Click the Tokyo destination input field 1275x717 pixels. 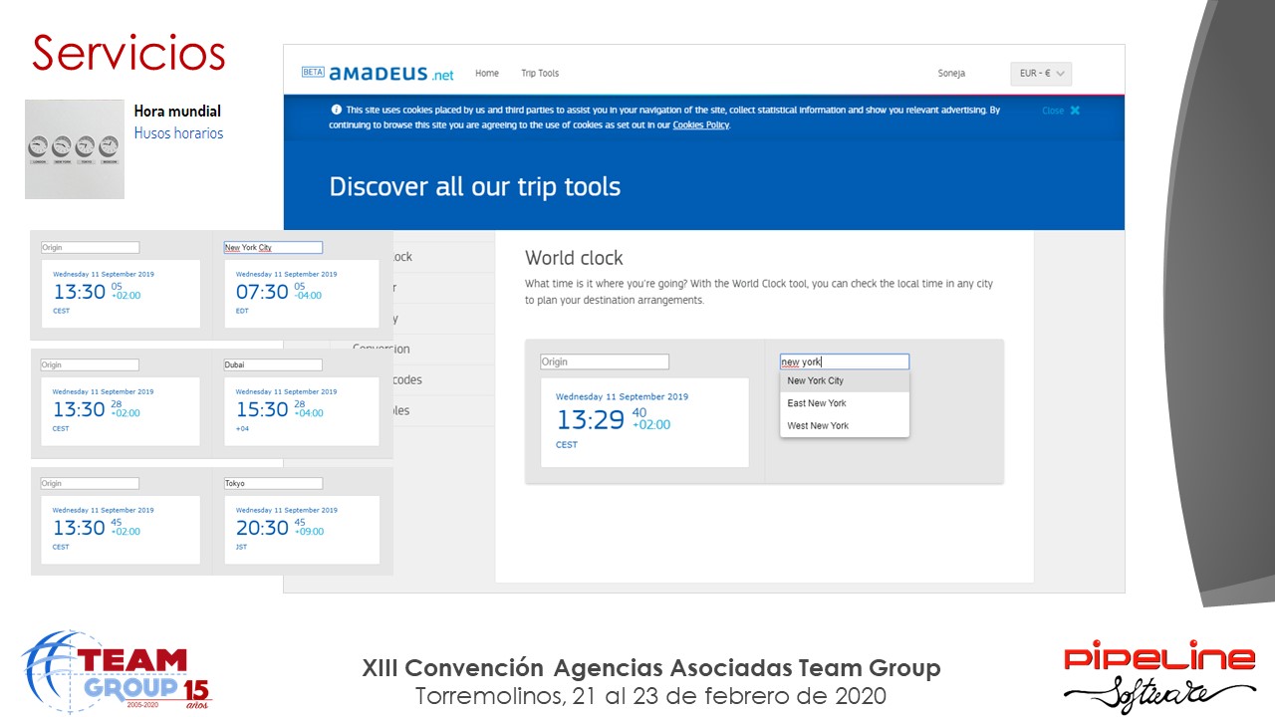pyautogui.click(x=274, y=483)
